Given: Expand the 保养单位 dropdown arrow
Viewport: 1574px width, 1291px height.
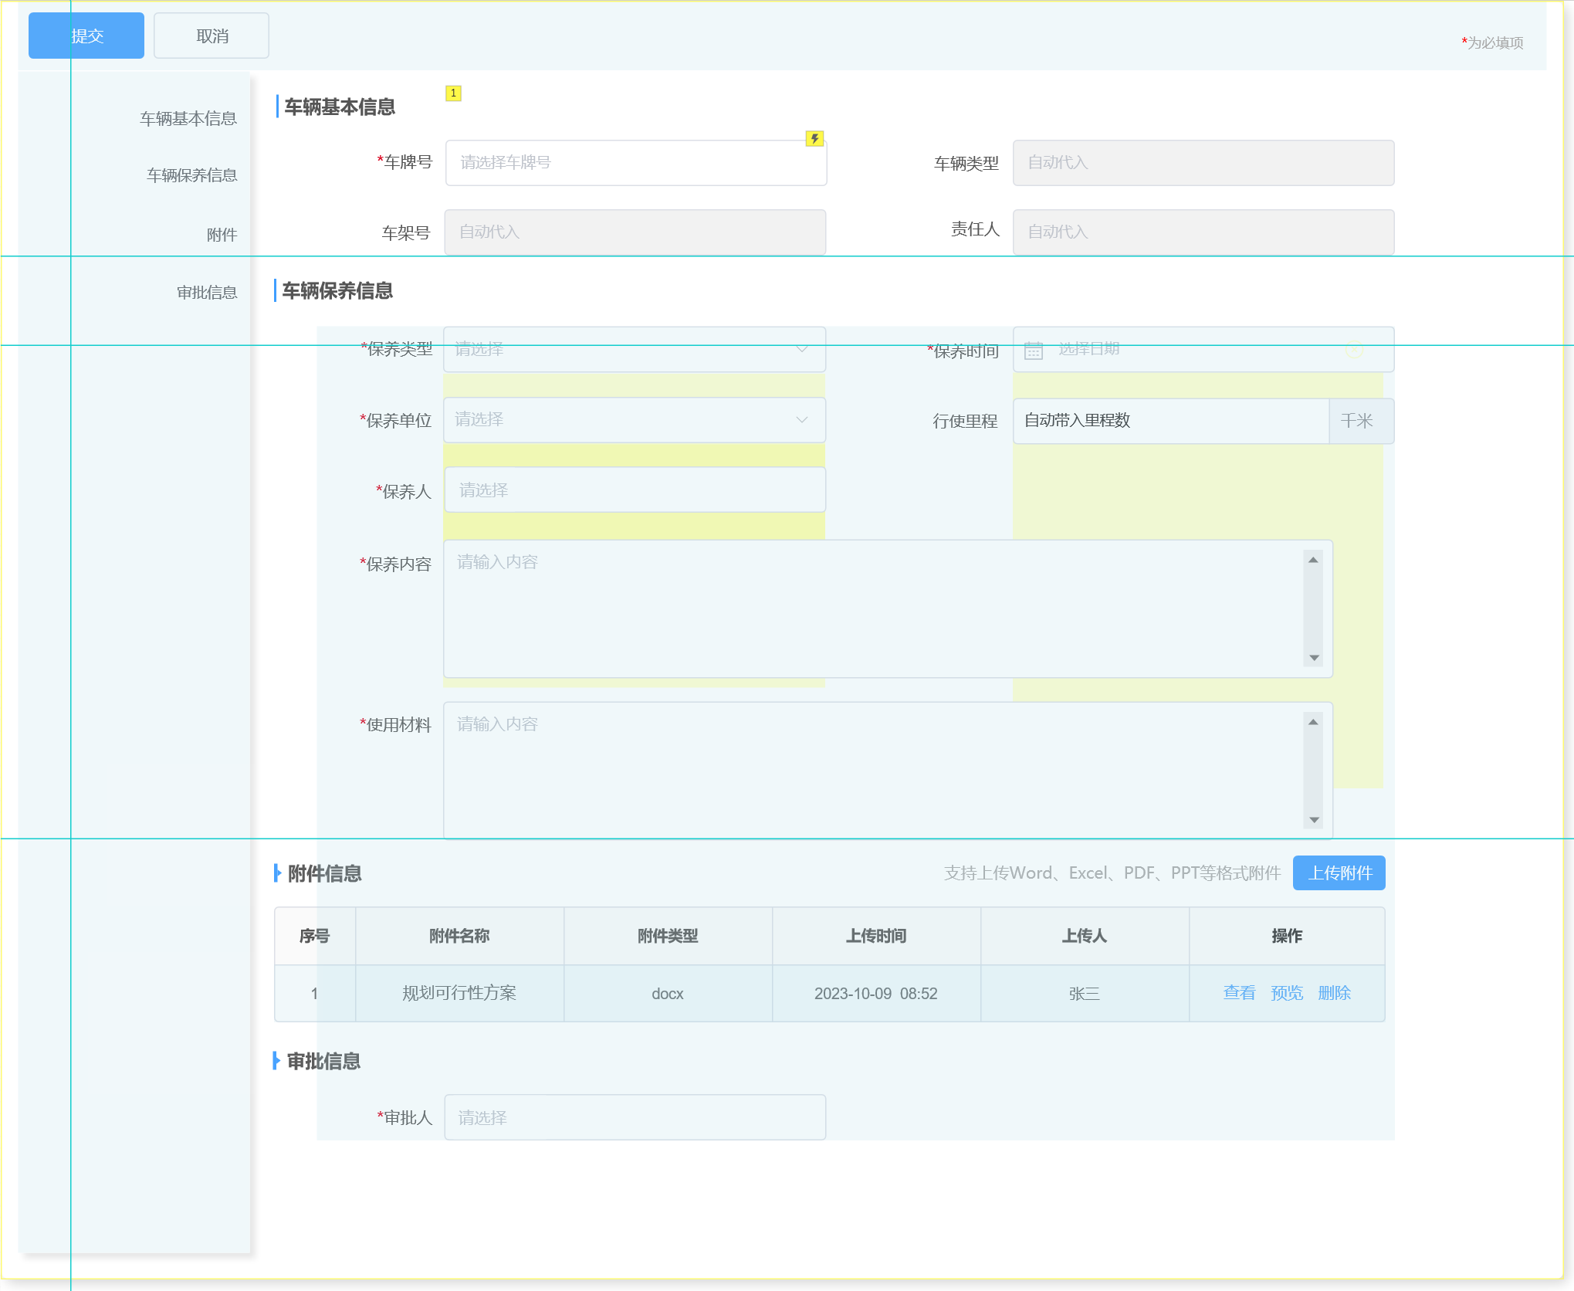Looking at the screenshot, I should (802, 420).
